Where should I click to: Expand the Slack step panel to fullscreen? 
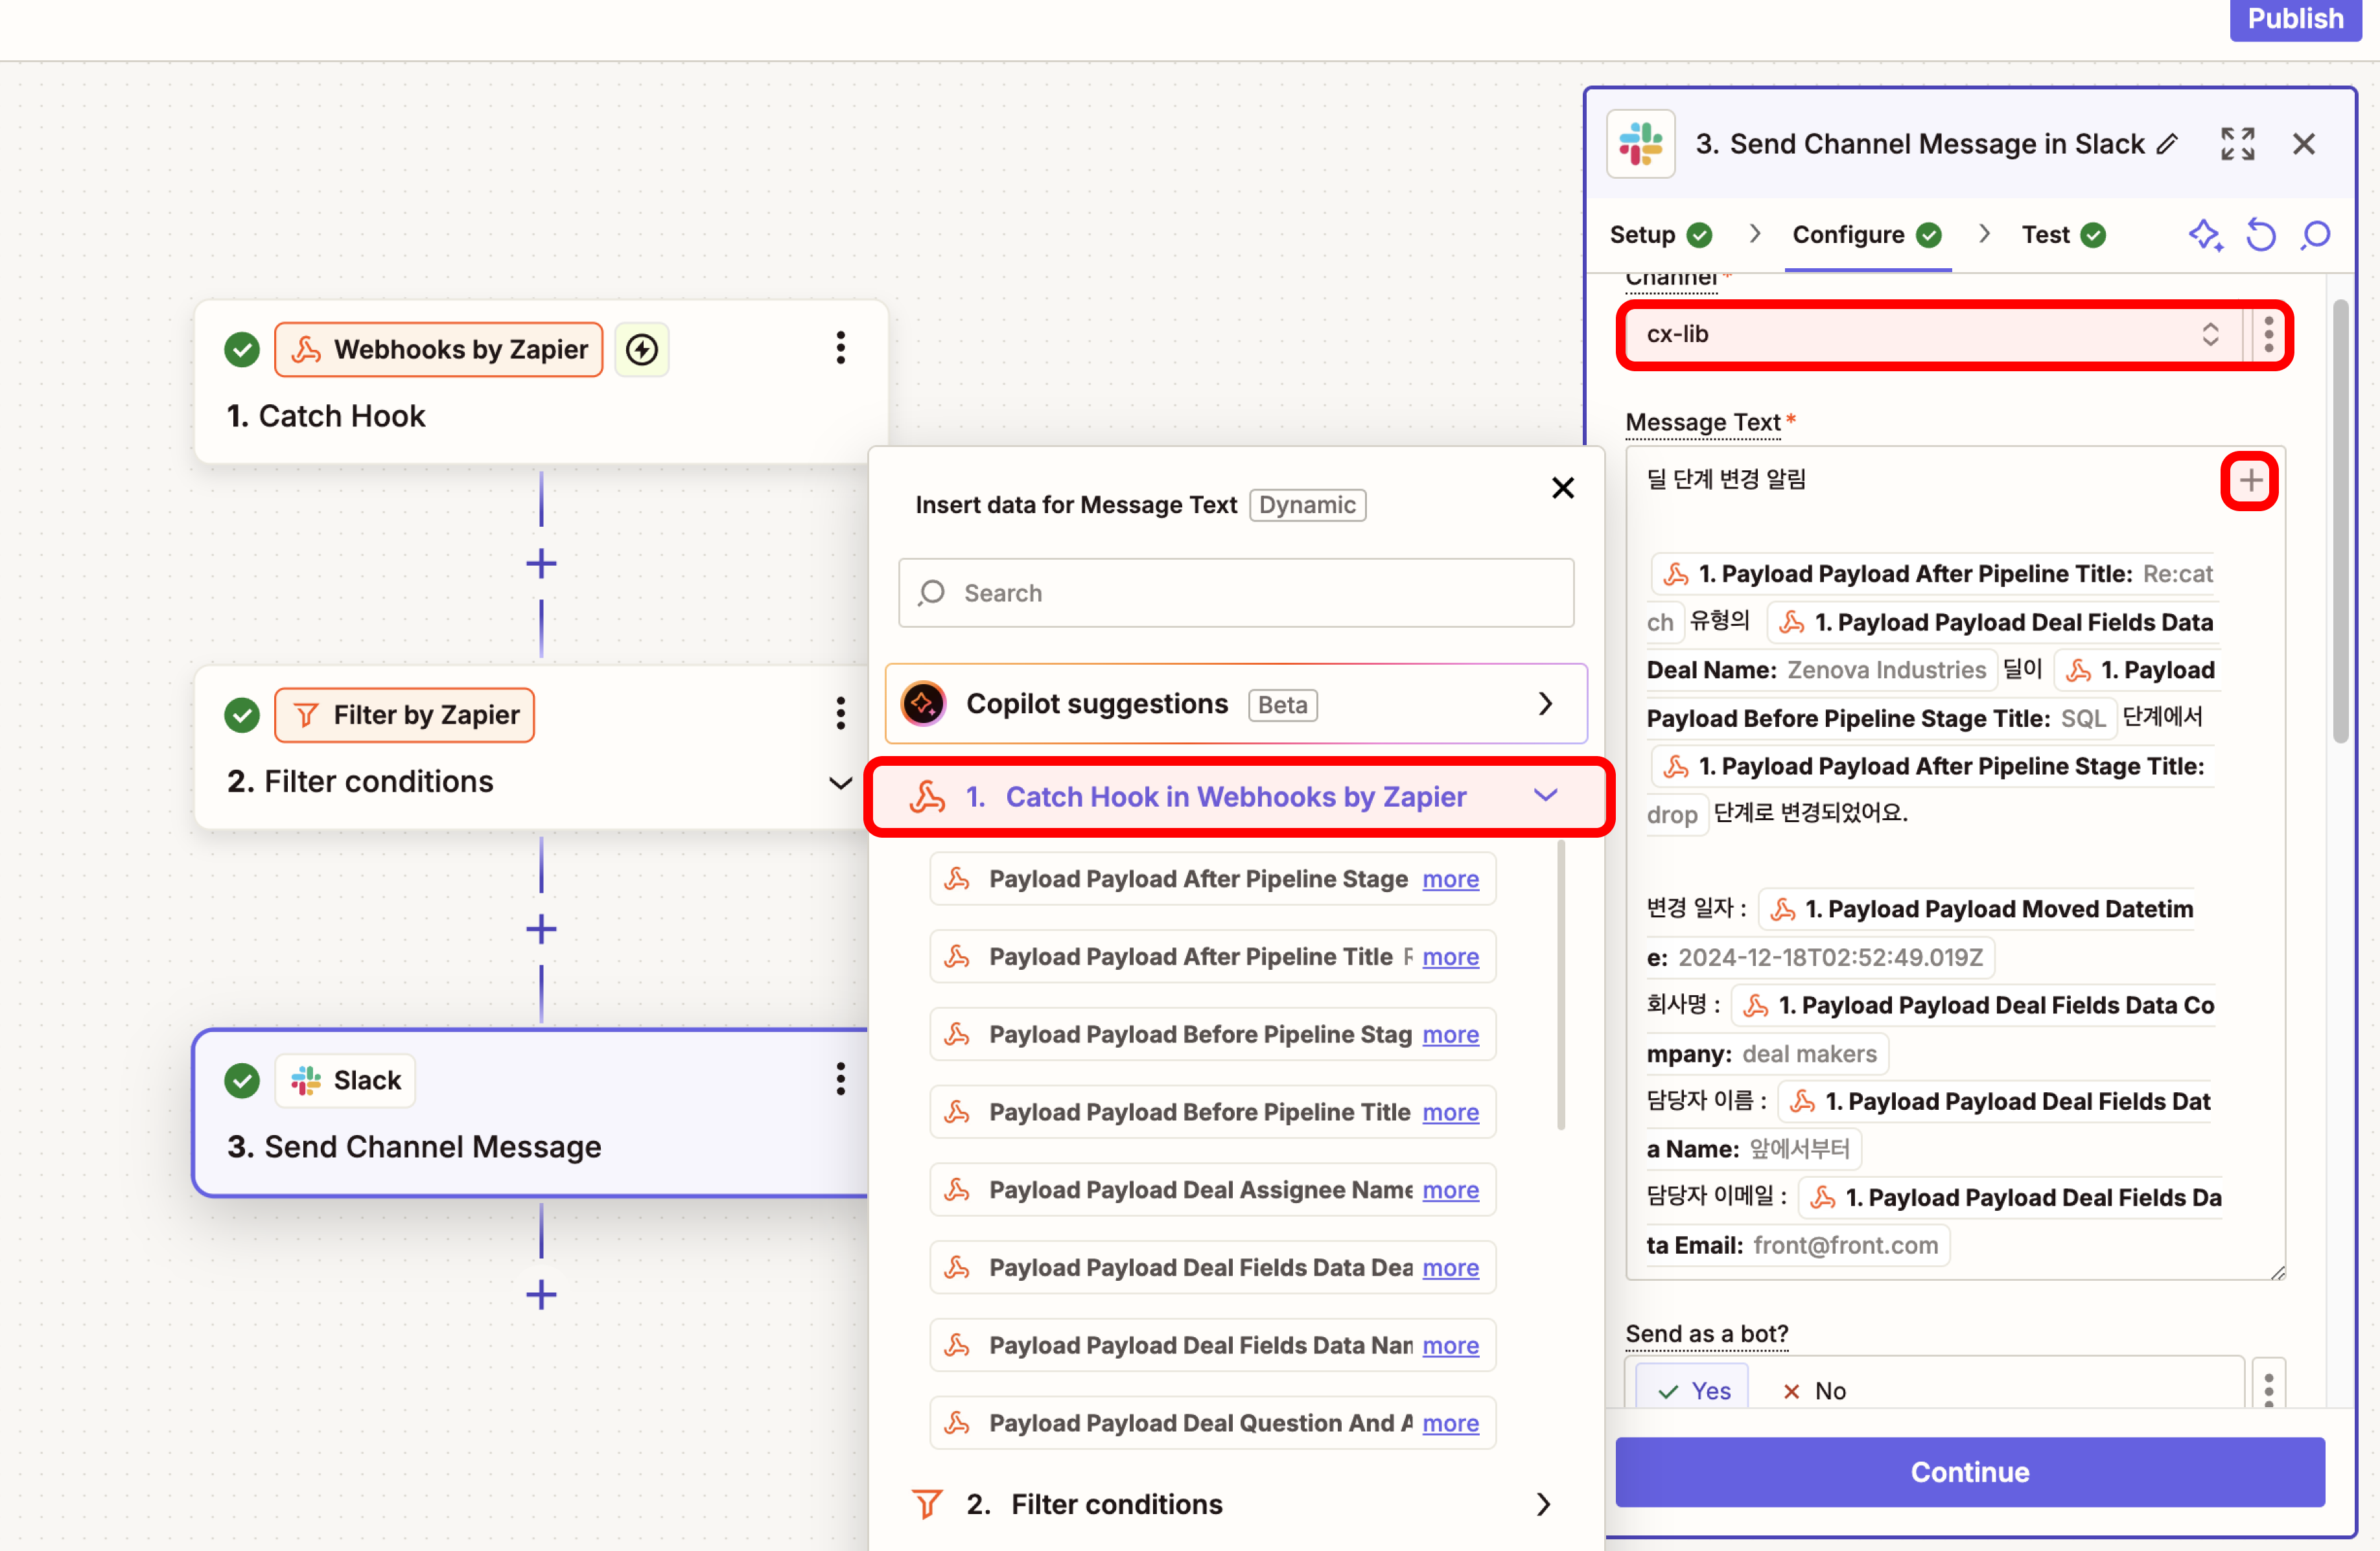tap(2237, 144)
